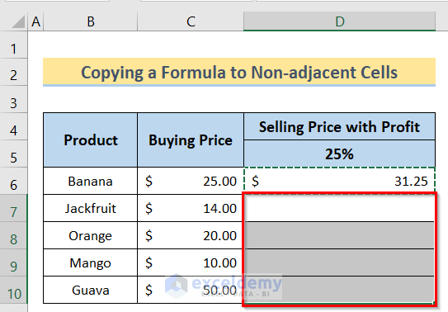Viewport: 448px width, 312px height.
Task: Click the Select All corner triangle
Action: pyautogui.click(x=19, y=21)
